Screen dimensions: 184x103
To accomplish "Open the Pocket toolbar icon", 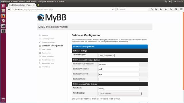I will click(176, 9).
